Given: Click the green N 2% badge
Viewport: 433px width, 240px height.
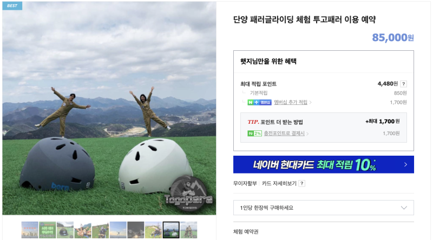Looking at the screenshot, I should tap(254, 134).
